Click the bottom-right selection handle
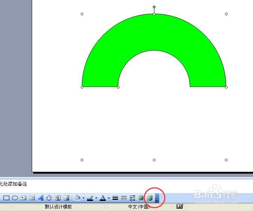Viewport: 253px width, 211px height. pos(226,160)
